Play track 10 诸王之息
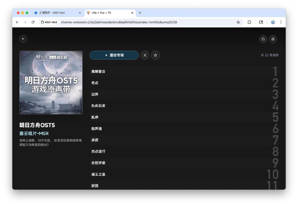 (x=184, y=174)
